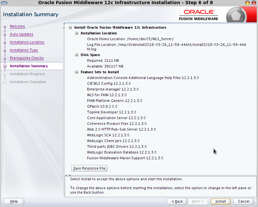Open Prerequisite Checks step
Viewport: 258px width, 207px height.
pos(27,58)
